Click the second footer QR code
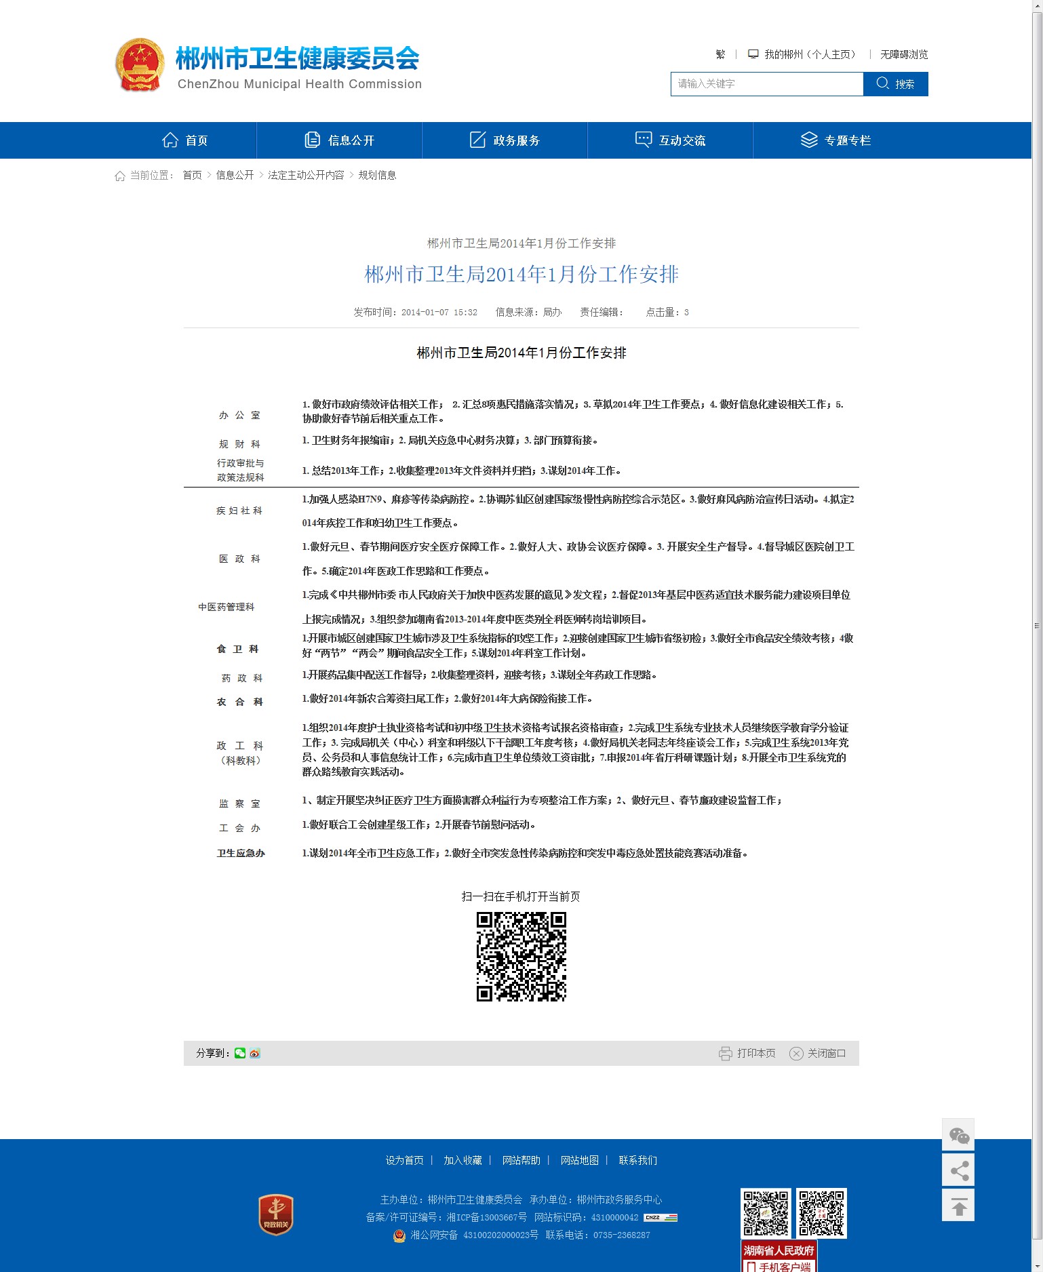 821,1213
